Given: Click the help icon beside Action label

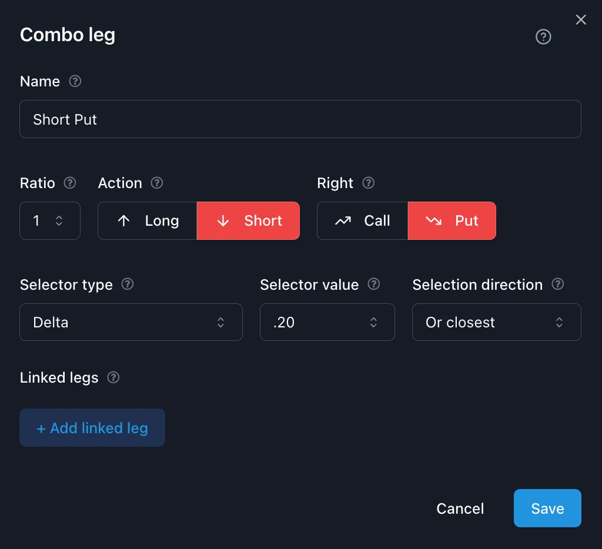Looking at the screenshot, I should coord(156,183).
